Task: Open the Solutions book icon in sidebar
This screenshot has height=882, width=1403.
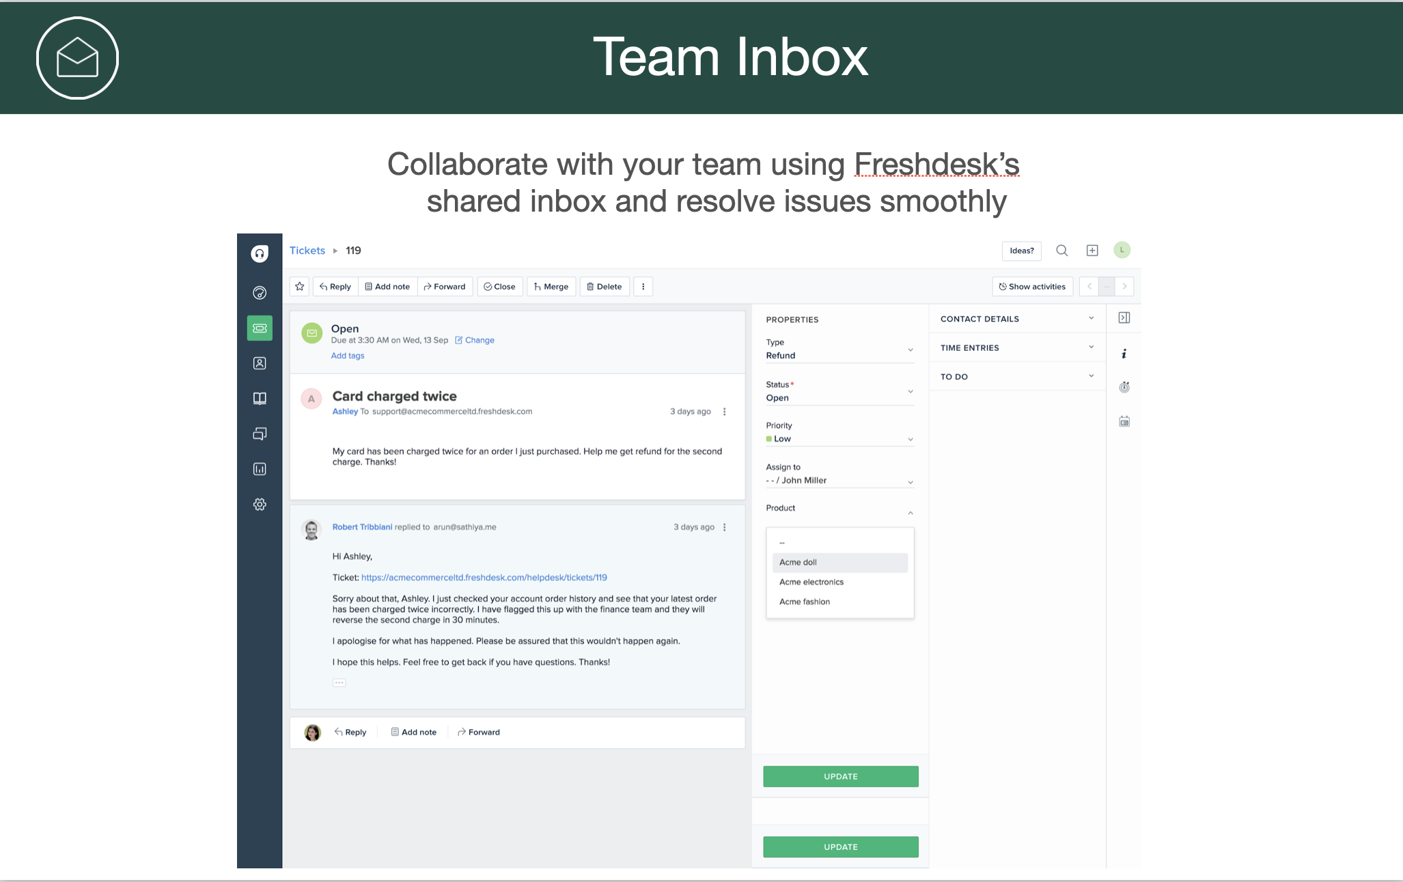Action: pyautogui.click(x=260, y=399)
